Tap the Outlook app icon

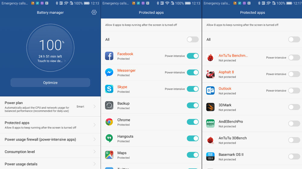point(210,91)
